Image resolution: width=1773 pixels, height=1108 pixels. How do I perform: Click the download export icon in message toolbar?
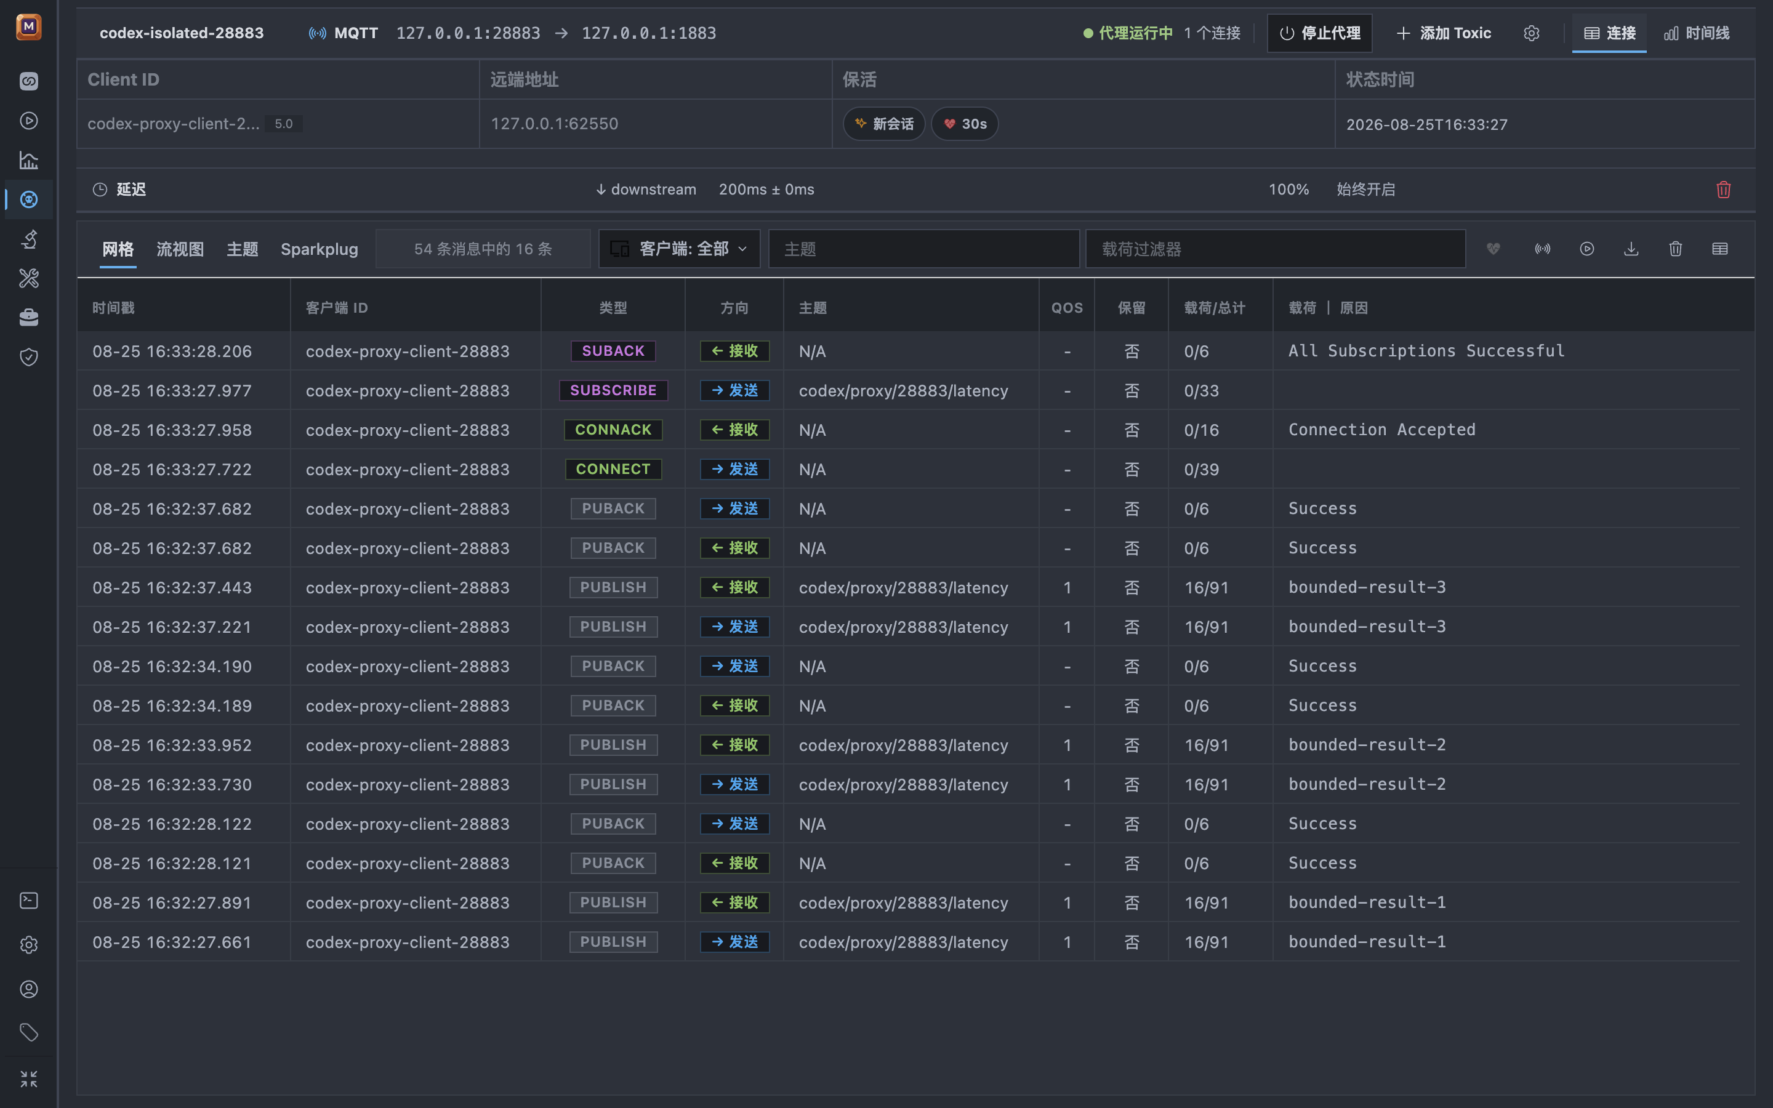point(1631,249)
